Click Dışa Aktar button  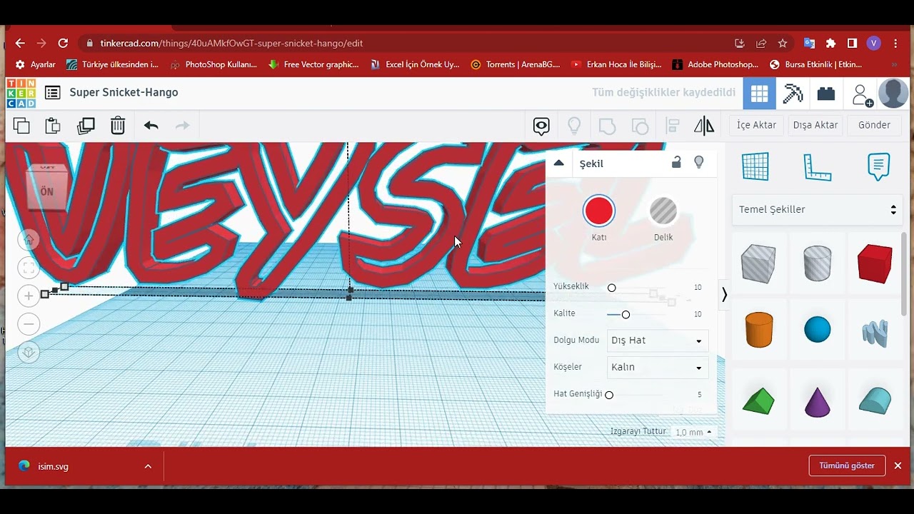[x=815, y=125]
